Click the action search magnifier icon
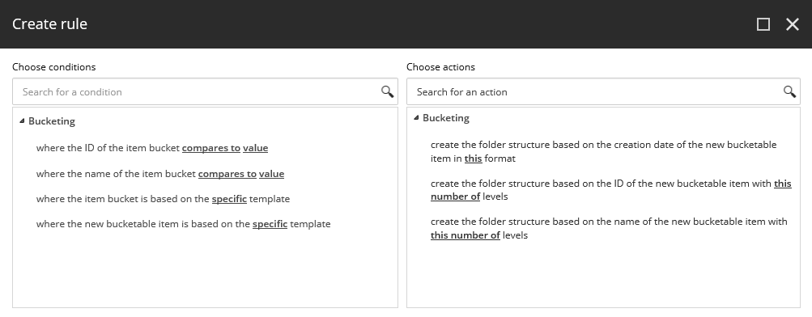Viewport: 812px width, 317px height. pos(789,91)
